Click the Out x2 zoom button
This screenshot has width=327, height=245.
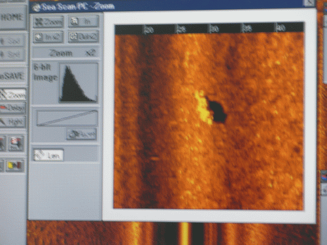click(x=84, y=37)
